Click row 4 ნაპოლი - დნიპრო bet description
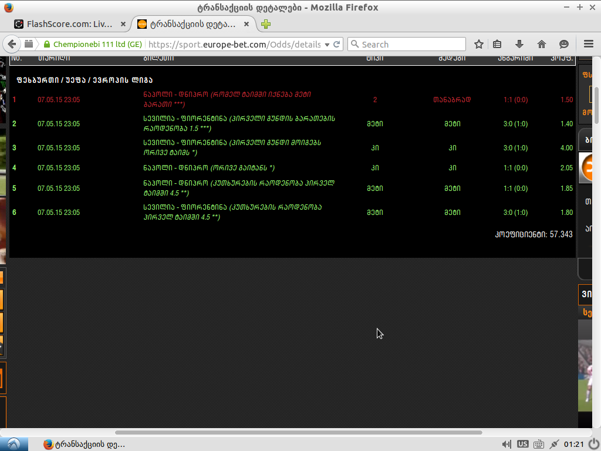The height and width of the screenshot is (451, 601). click(x=209, y=168)
